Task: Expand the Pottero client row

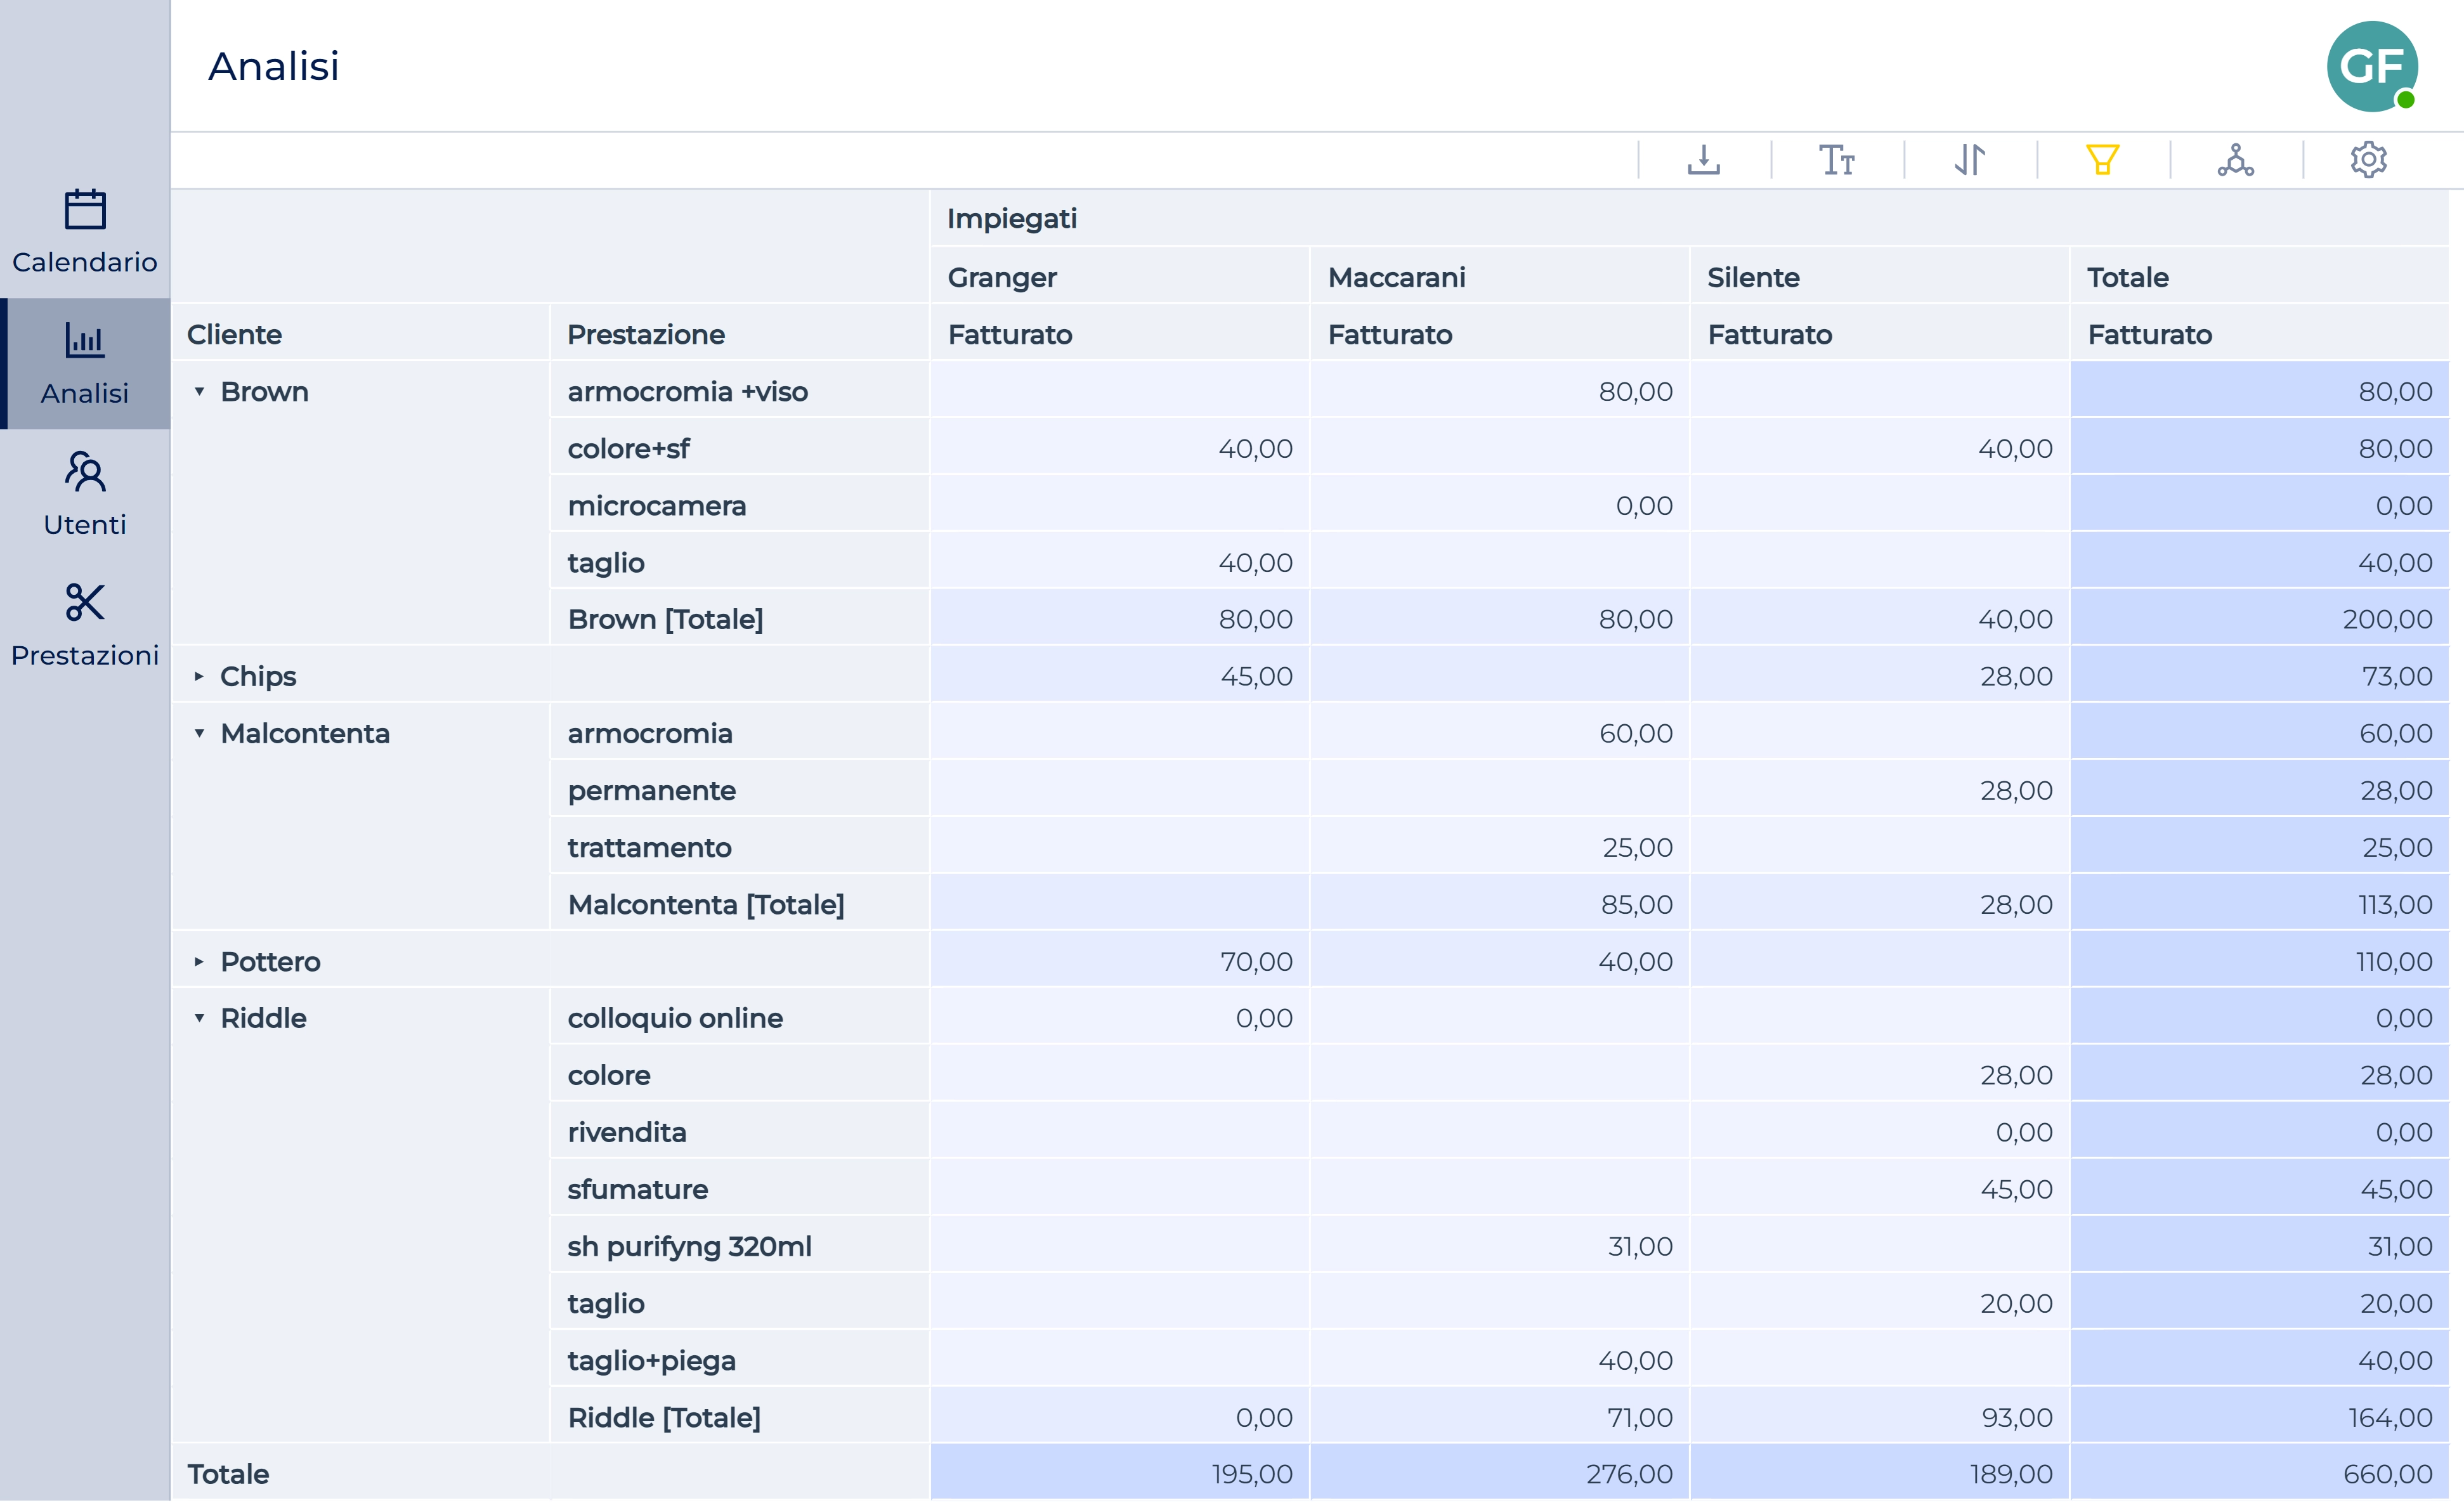Action: tap(199, 962)
